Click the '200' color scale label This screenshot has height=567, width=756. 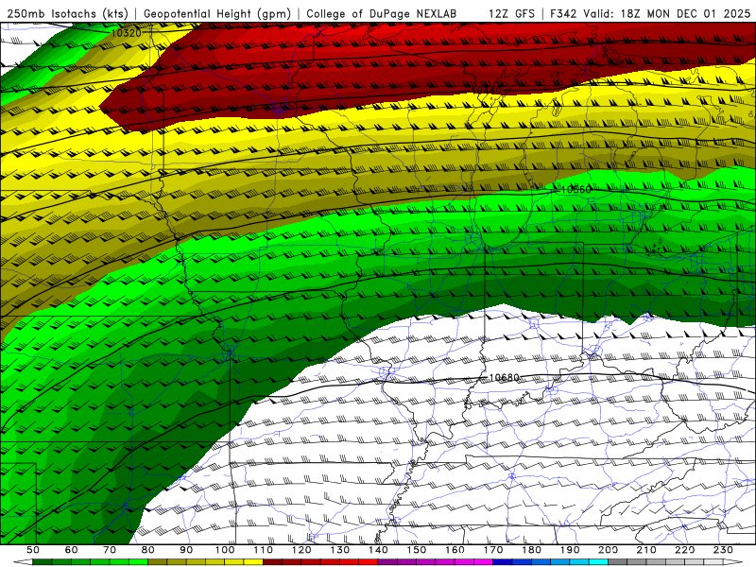click(609, 550)
